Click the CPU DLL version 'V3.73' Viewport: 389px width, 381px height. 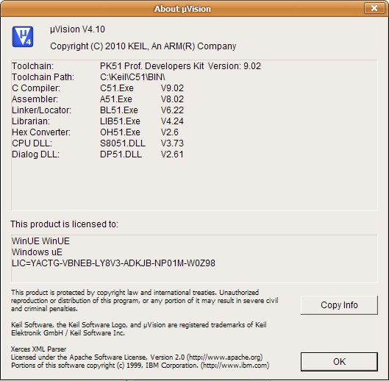[172, 143]
